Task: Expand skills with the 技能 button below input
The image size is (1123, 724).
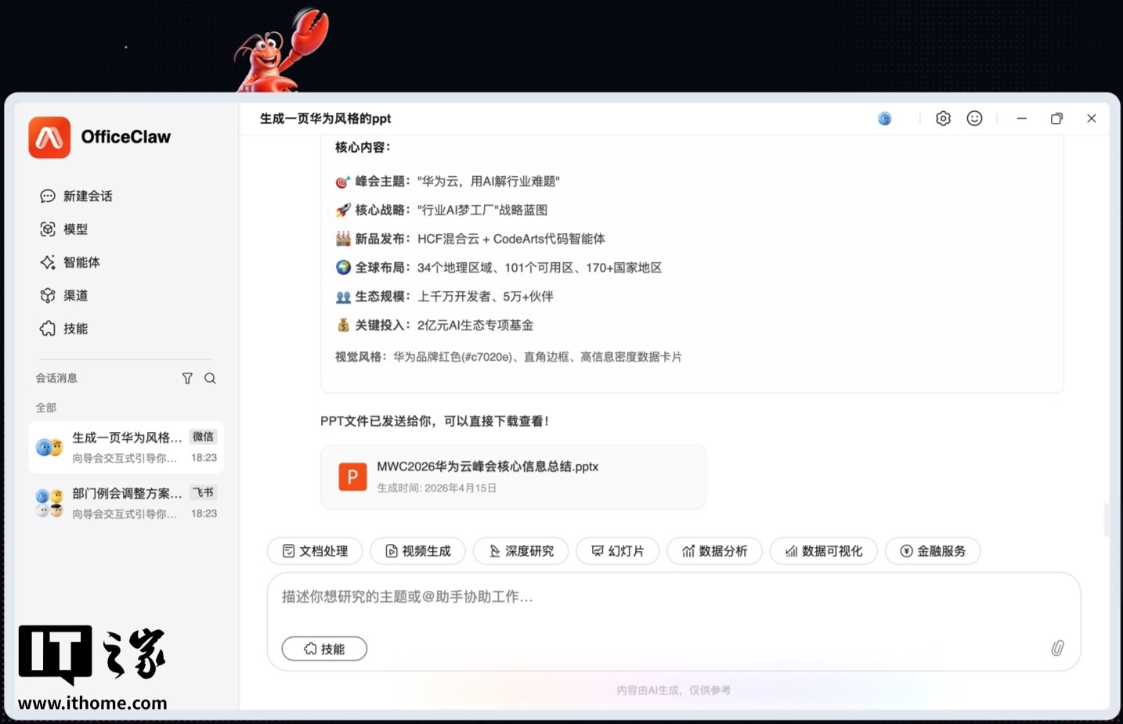Action: tap(323, 648)
